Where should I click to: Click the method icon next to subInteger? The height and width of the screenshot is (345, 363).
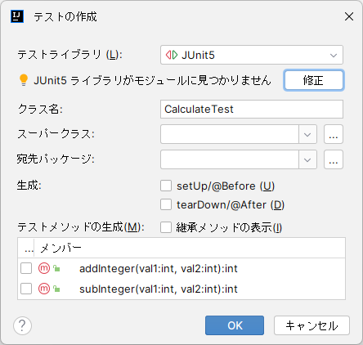click(44, 289)
